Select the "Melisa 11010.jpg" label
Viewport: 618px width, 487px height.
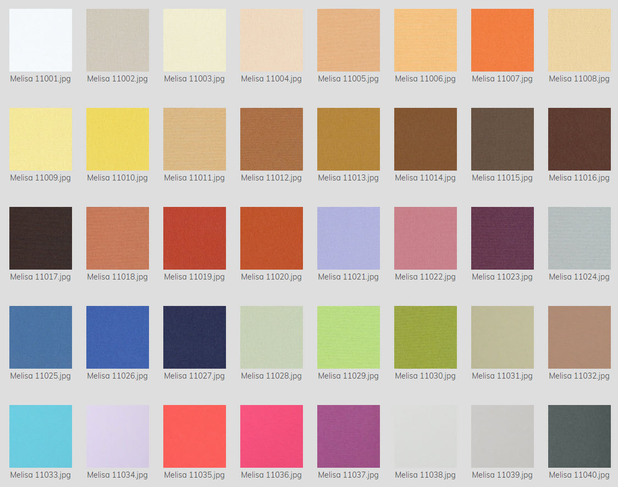(x=118, y=178)
